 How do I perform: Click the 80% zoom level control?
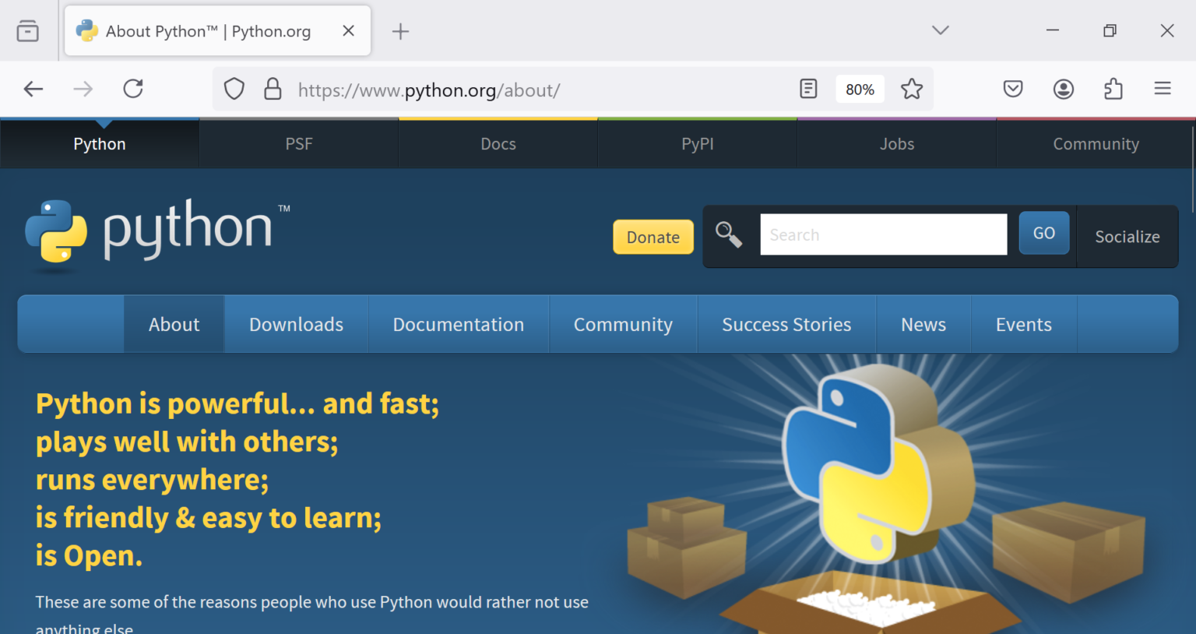coord(860,89)
